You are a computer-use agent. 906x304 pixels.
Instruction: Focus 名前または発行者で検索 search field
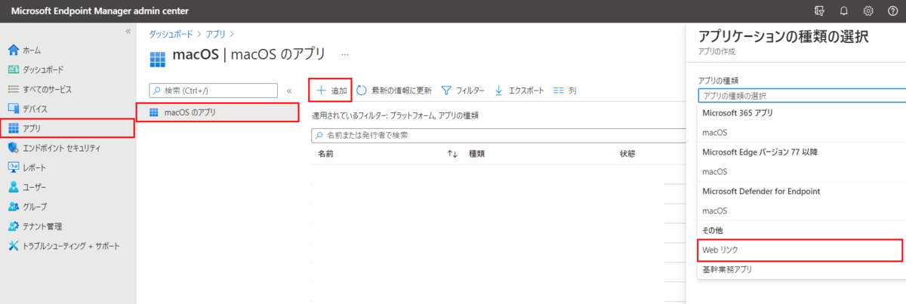[x=498, y=135]
